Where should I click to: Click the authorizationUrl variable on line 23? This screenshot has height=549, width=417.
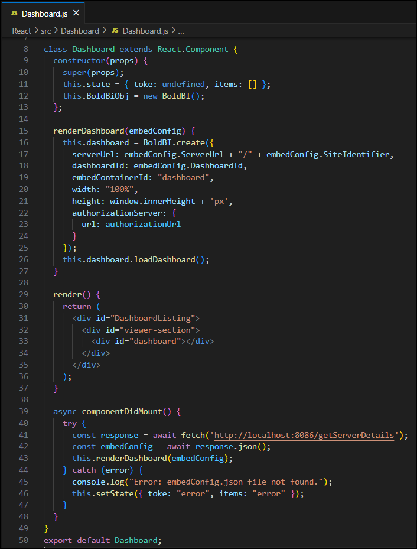point(143,224)
